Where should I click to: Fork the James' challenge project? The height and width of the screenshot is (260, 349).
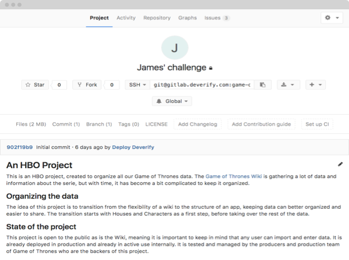(x=87, y=85)
